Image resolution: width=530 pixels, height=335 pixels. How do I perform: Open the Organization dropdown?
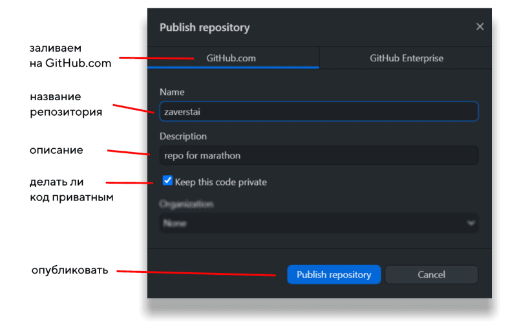(319, 223)
